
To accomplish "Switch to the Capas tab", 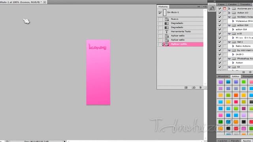I will 221,4.
